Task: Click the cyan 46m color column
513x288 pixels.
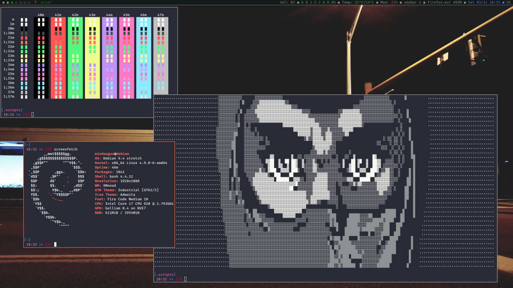Action: tap(143, 58)
